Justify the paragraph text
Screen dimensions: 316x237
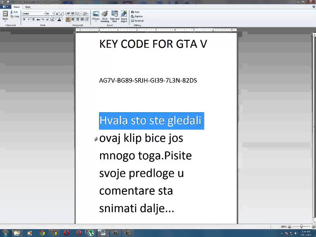click(82, 19)
